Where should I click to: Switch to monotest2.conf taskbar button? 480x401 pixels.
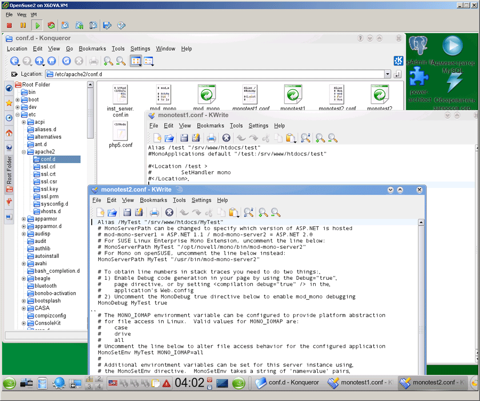[x=432, y=382]
